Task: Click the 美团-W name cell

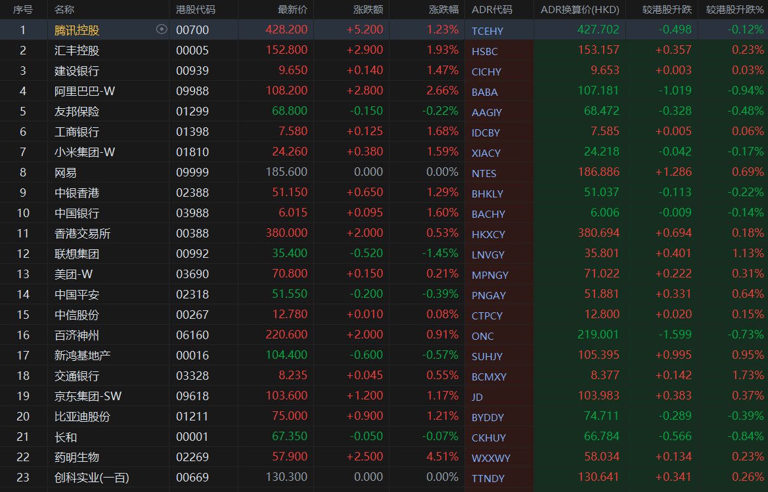Action: point(74,274)
